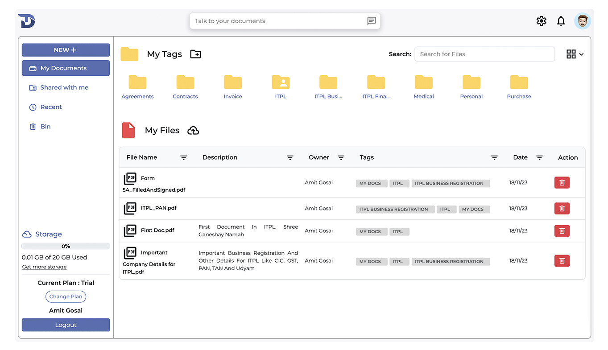Image resolution: width=608 pixels, height=350 pixels.
Task: Click the storage usage progress bar
Action: click(x=66, y=246)
